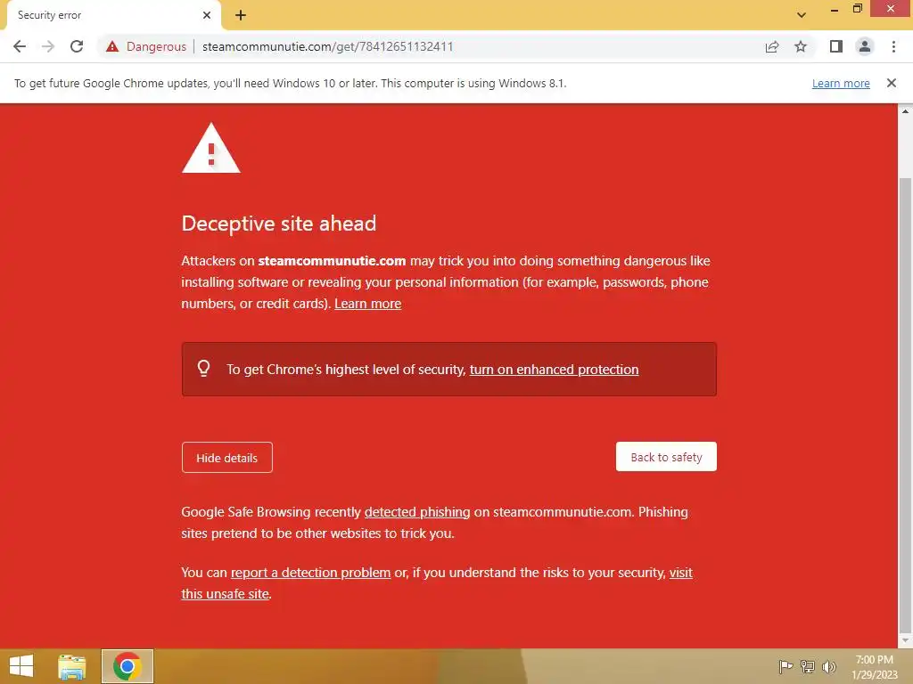Click the forward navigation arrow

(x=48, y=46)
